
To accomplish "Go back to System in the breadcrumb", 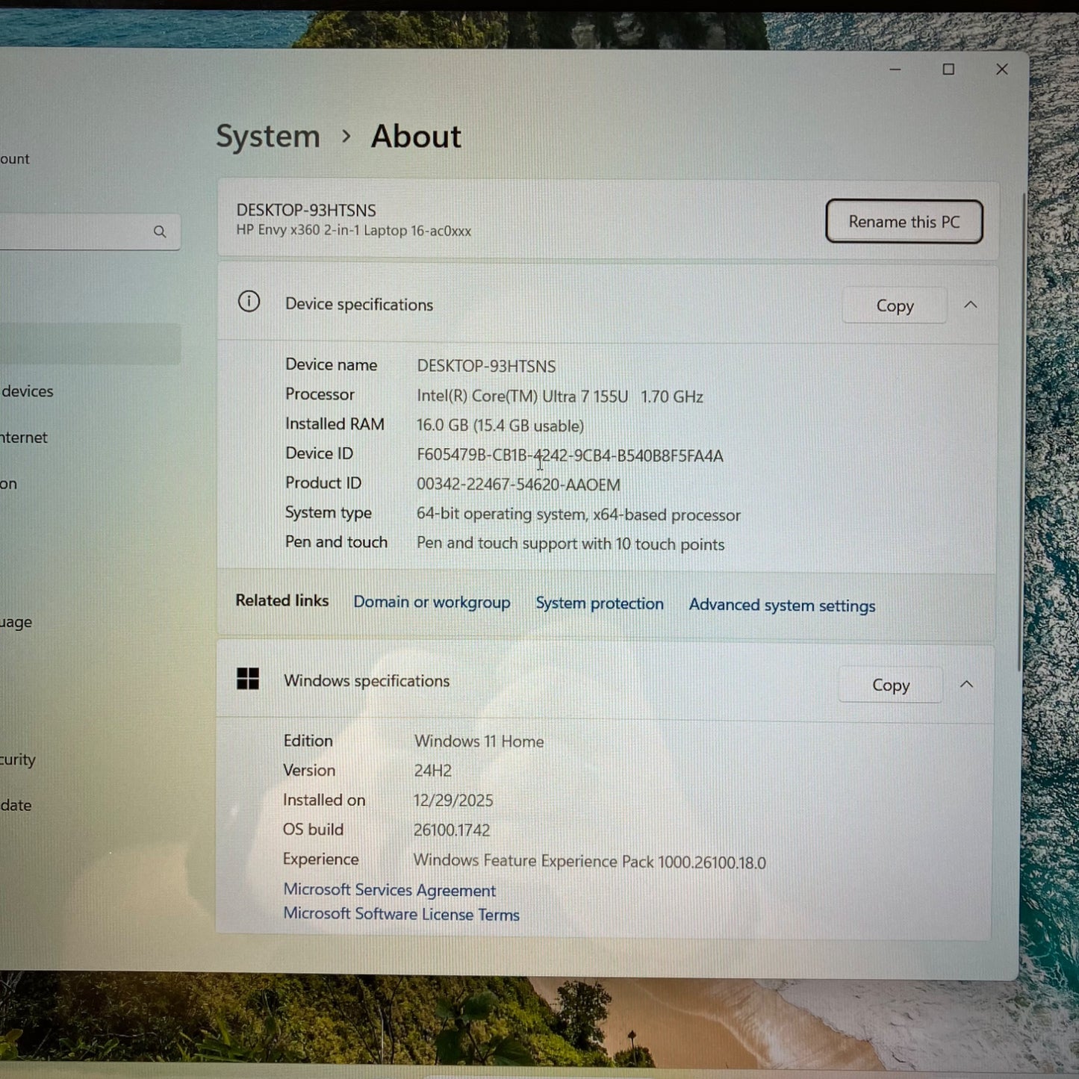I will coord(267,137).
